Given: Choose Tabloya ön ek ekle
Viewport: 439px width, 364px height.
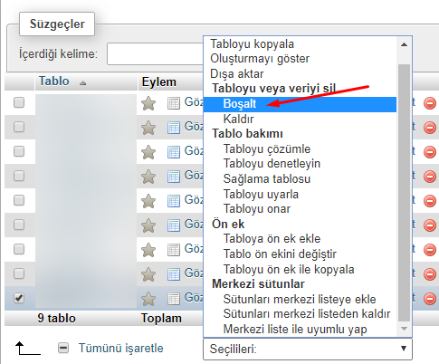Looking at the screenshot, I should click(300, 239).
